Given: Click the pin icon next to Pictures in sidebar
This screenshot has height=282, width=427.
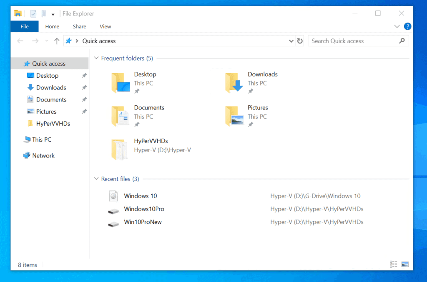Looking at the screenshot, I should point(84,112).
